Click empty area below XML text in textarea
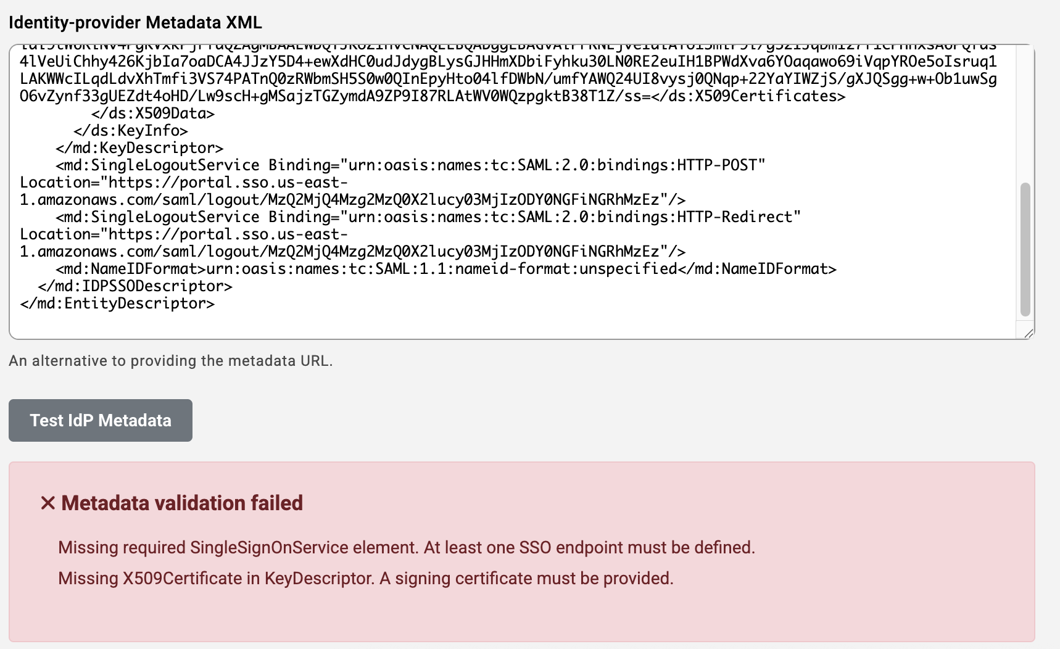This screenshot has width=1060, height=649. tap(494, 323)
